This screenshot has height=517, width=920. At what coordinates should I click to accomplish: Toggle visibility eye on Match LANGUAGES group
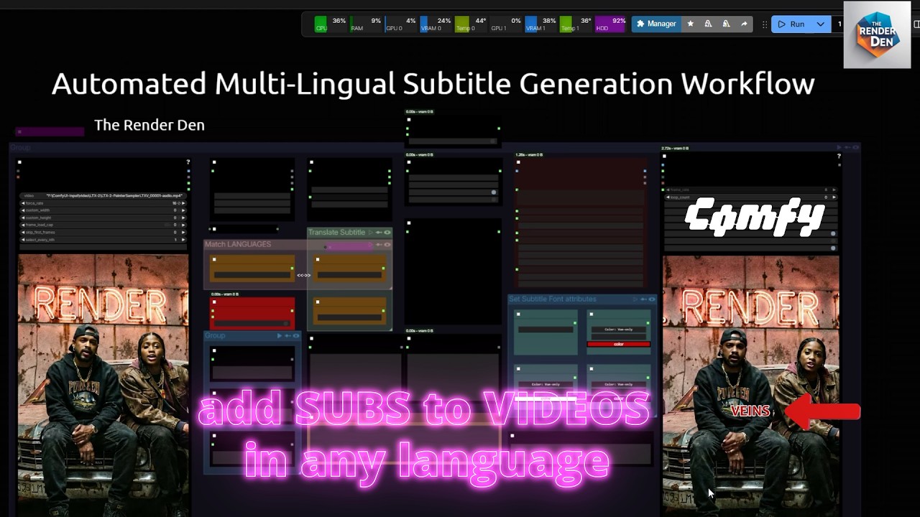point(387,244)
